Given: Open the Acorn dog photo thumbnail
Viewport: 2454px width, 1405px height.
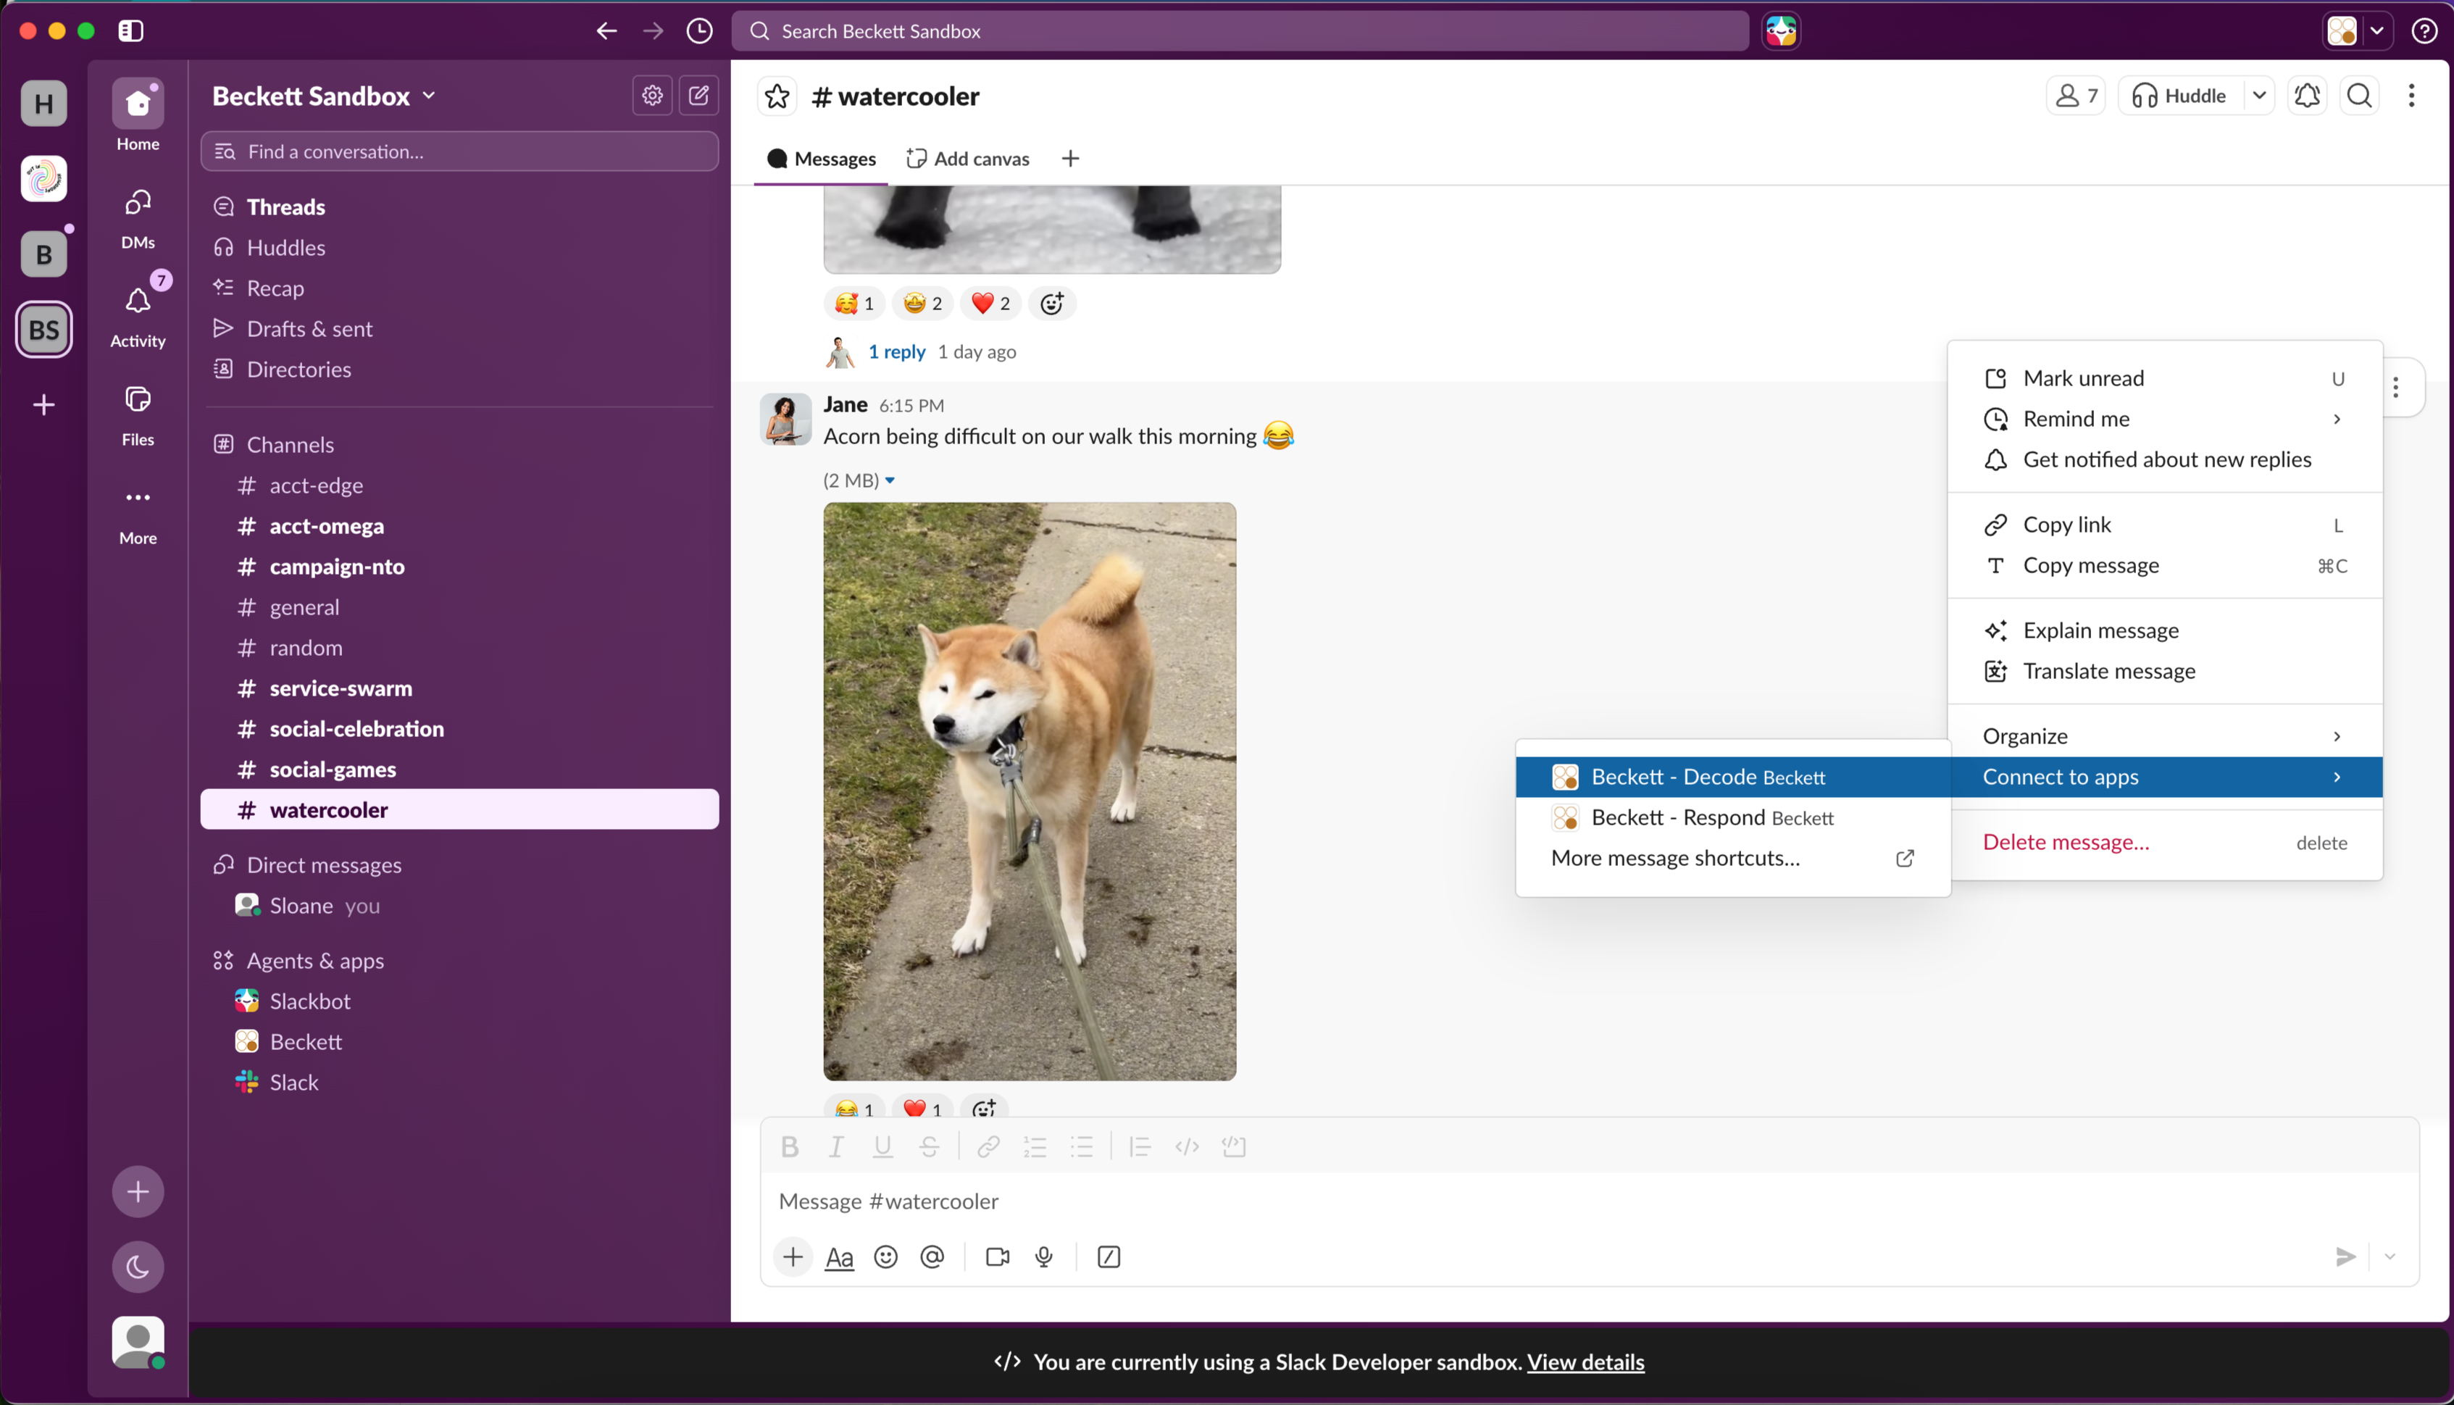Looking at the screenshot, I should point(1030,791).
